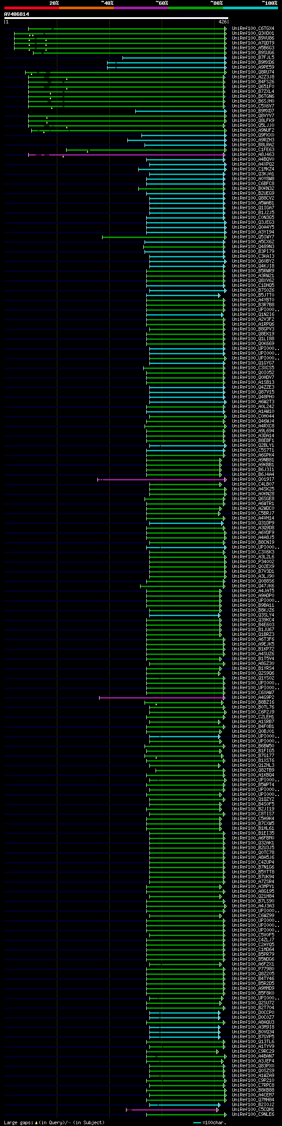Click the cyan ~100% identity legend bar

click(250, 8)
